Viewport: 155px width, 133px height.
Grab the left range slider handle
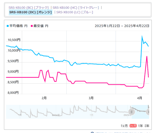[131, 112]
